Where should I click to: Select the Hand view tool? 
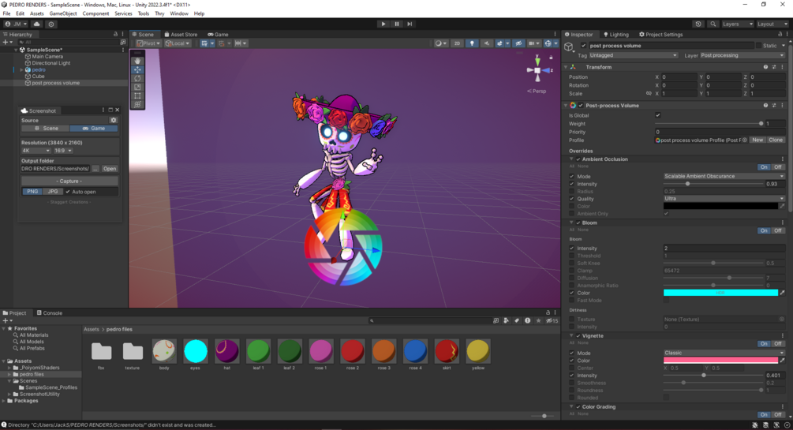coord(137,61)
